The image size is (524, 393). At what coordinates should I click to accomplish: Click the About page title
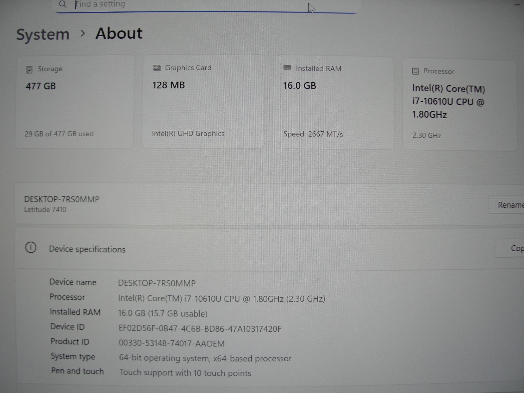(x=119, y=33)
